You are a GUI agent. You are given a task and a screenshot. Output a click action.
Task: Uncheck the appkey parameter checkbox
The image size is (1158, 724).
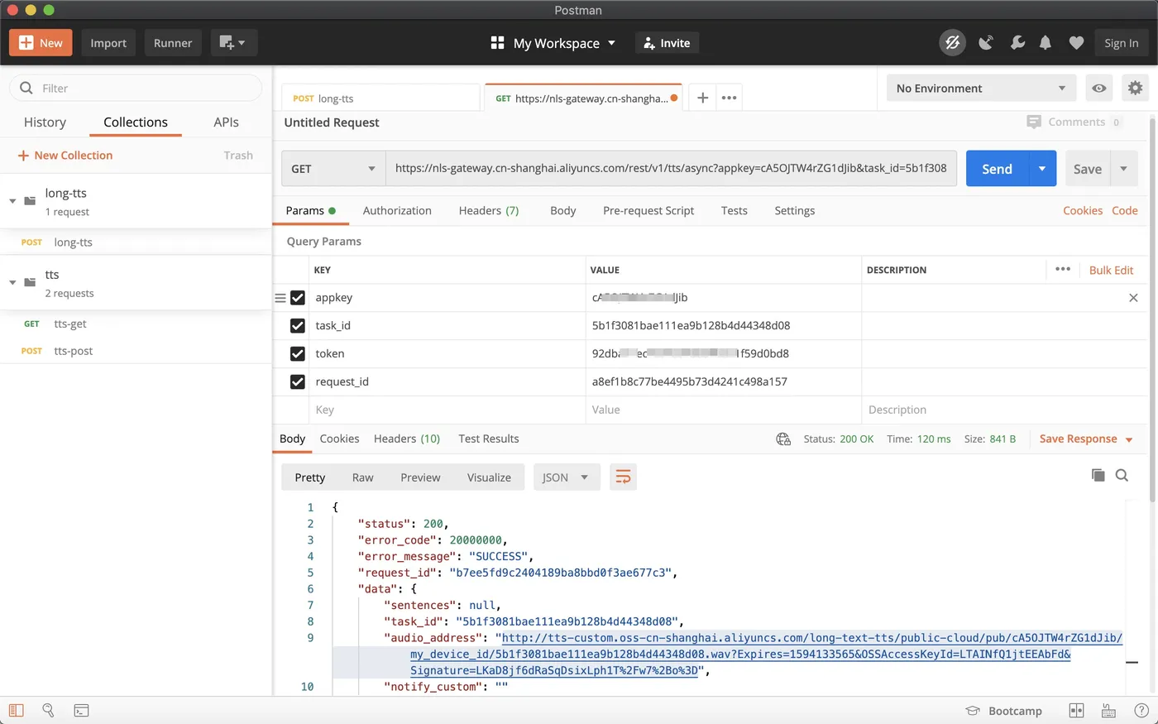[298, 298]
